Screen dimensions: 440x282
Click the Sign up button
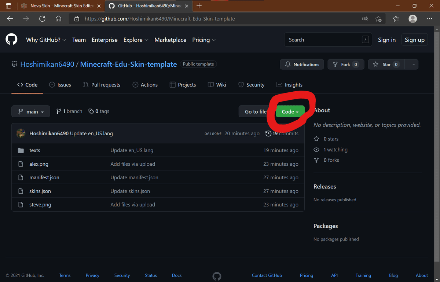415,40
